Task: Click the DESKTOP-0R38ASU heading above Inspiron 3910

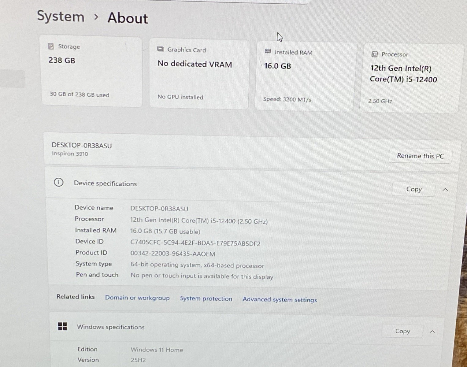Action: (82, 145)
